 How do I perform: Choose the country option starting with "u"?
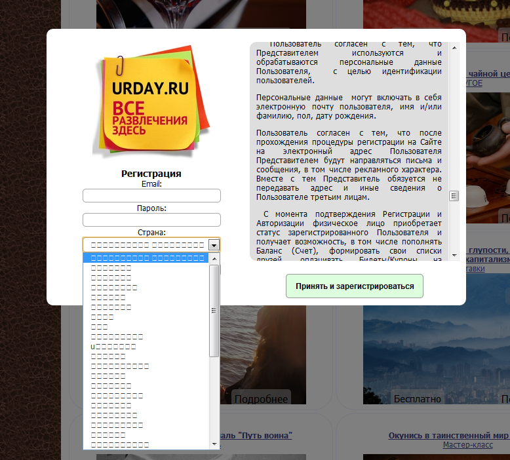click(146, 347)
